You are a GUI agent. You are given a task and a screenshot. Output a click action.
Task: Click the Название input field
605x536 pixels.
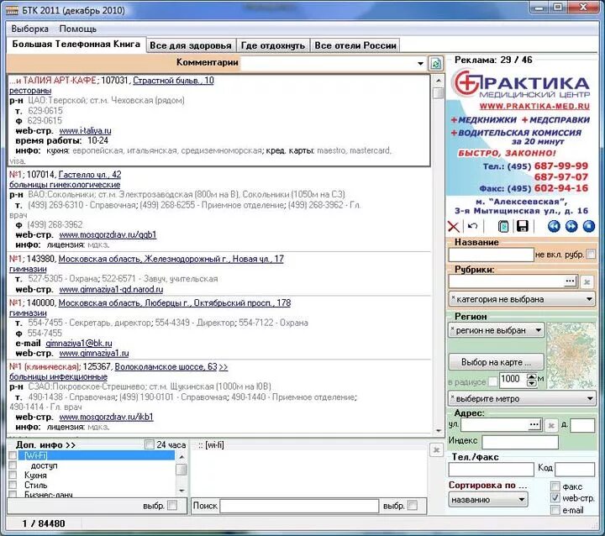(x=491, y=255)
